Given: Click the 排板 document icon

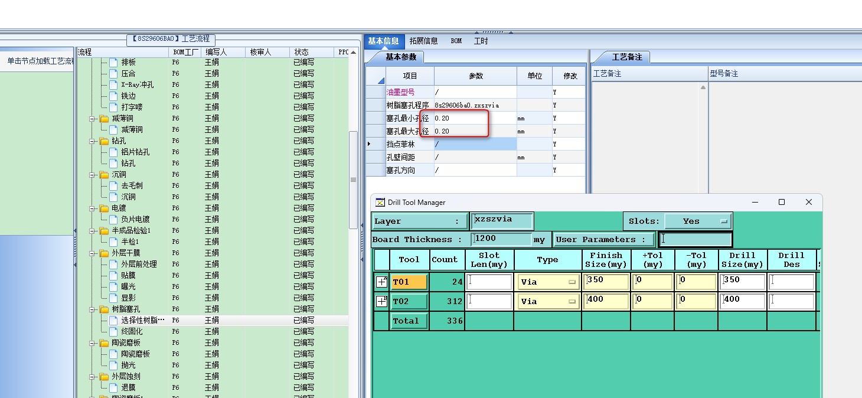Looking at the screenshot, I should [x=113, y=62].
